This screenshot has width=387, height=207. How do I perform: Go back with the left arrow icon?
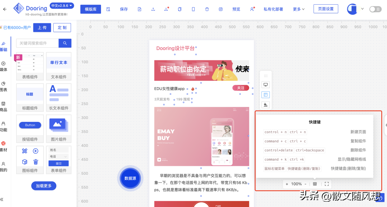[x=5, y=9]
